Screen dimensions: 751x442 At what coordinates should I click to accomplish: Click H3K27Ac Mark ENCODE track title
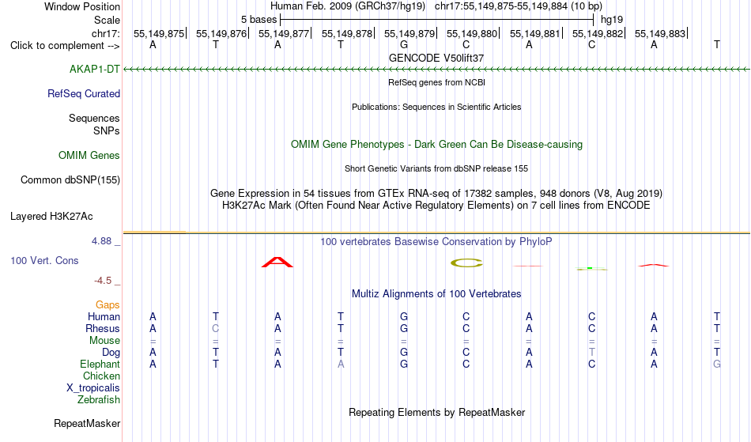point(436,206)
